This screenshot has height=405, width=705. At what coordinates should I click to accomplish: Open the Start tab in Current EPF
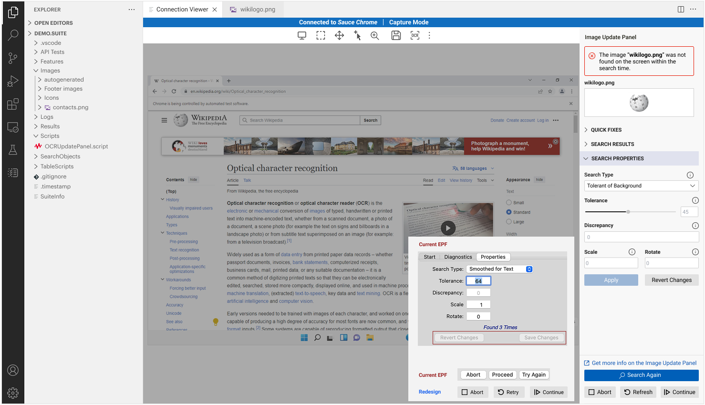[x=429, y=257]
